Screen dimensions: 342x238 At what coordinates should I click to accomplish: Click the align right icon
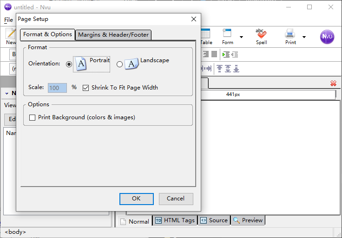point(206,54)
